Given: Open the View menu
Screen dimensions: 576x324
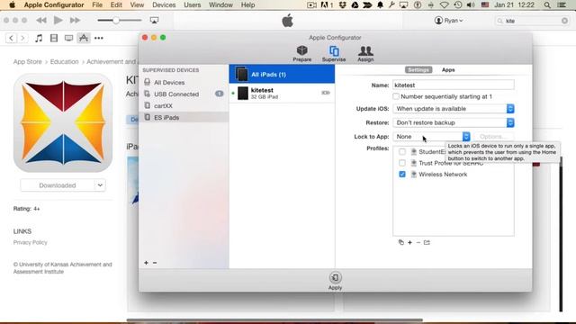Looking at the screenshot, I should tap(137, 5).
